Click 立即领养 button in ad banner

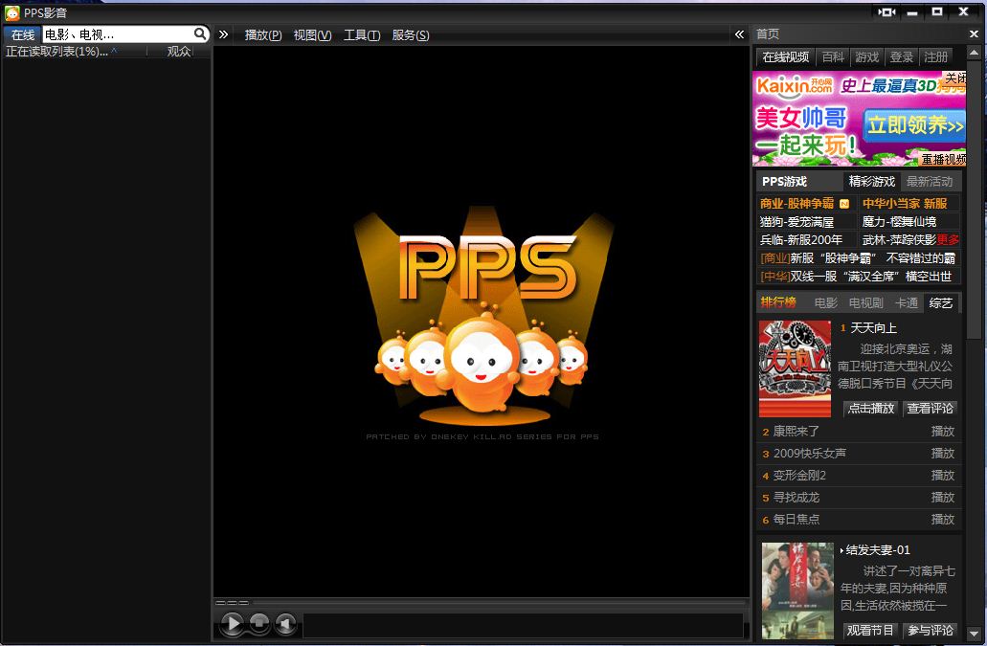914,125
